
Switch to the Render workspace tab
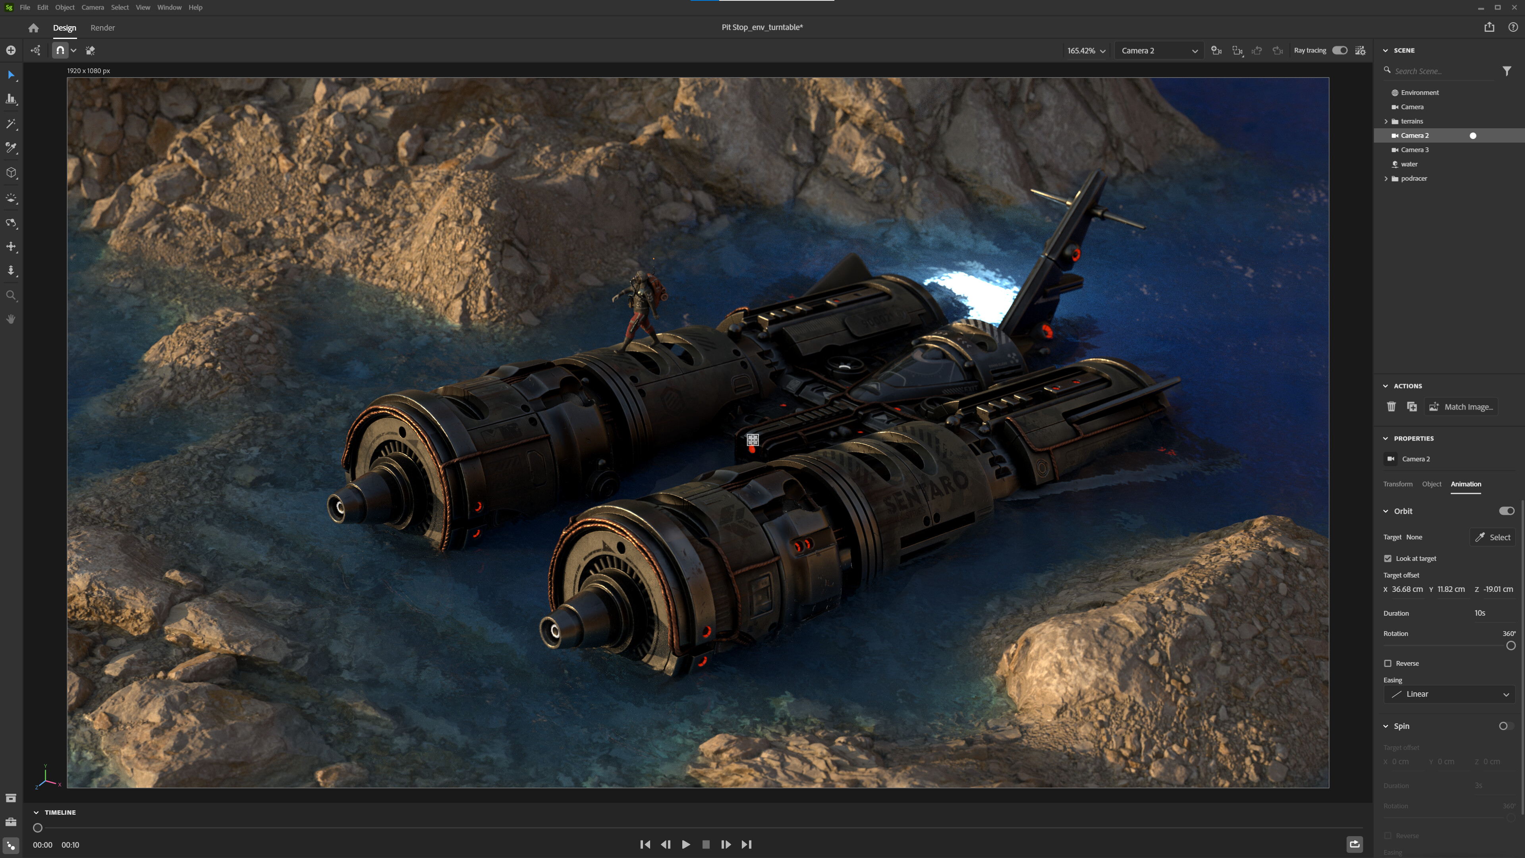[102, 27]
